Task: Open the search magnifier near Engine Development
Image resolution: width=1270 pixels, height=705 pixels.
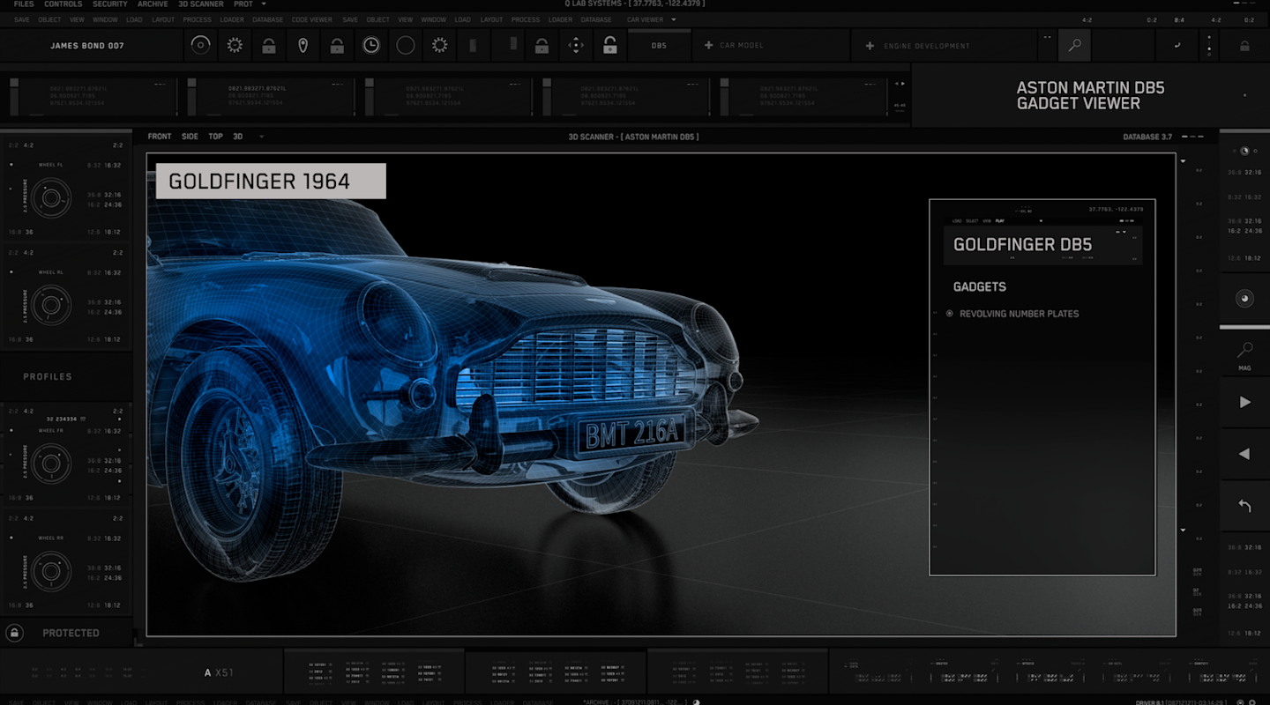Action: click(x=1074, y=45)
